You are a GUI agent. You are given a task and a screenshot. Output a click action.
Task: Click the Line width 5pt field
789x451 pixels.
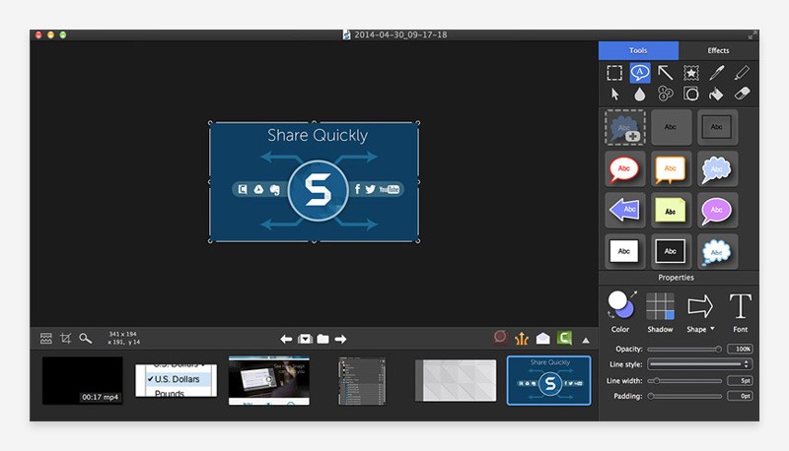[x=741, y=381]
